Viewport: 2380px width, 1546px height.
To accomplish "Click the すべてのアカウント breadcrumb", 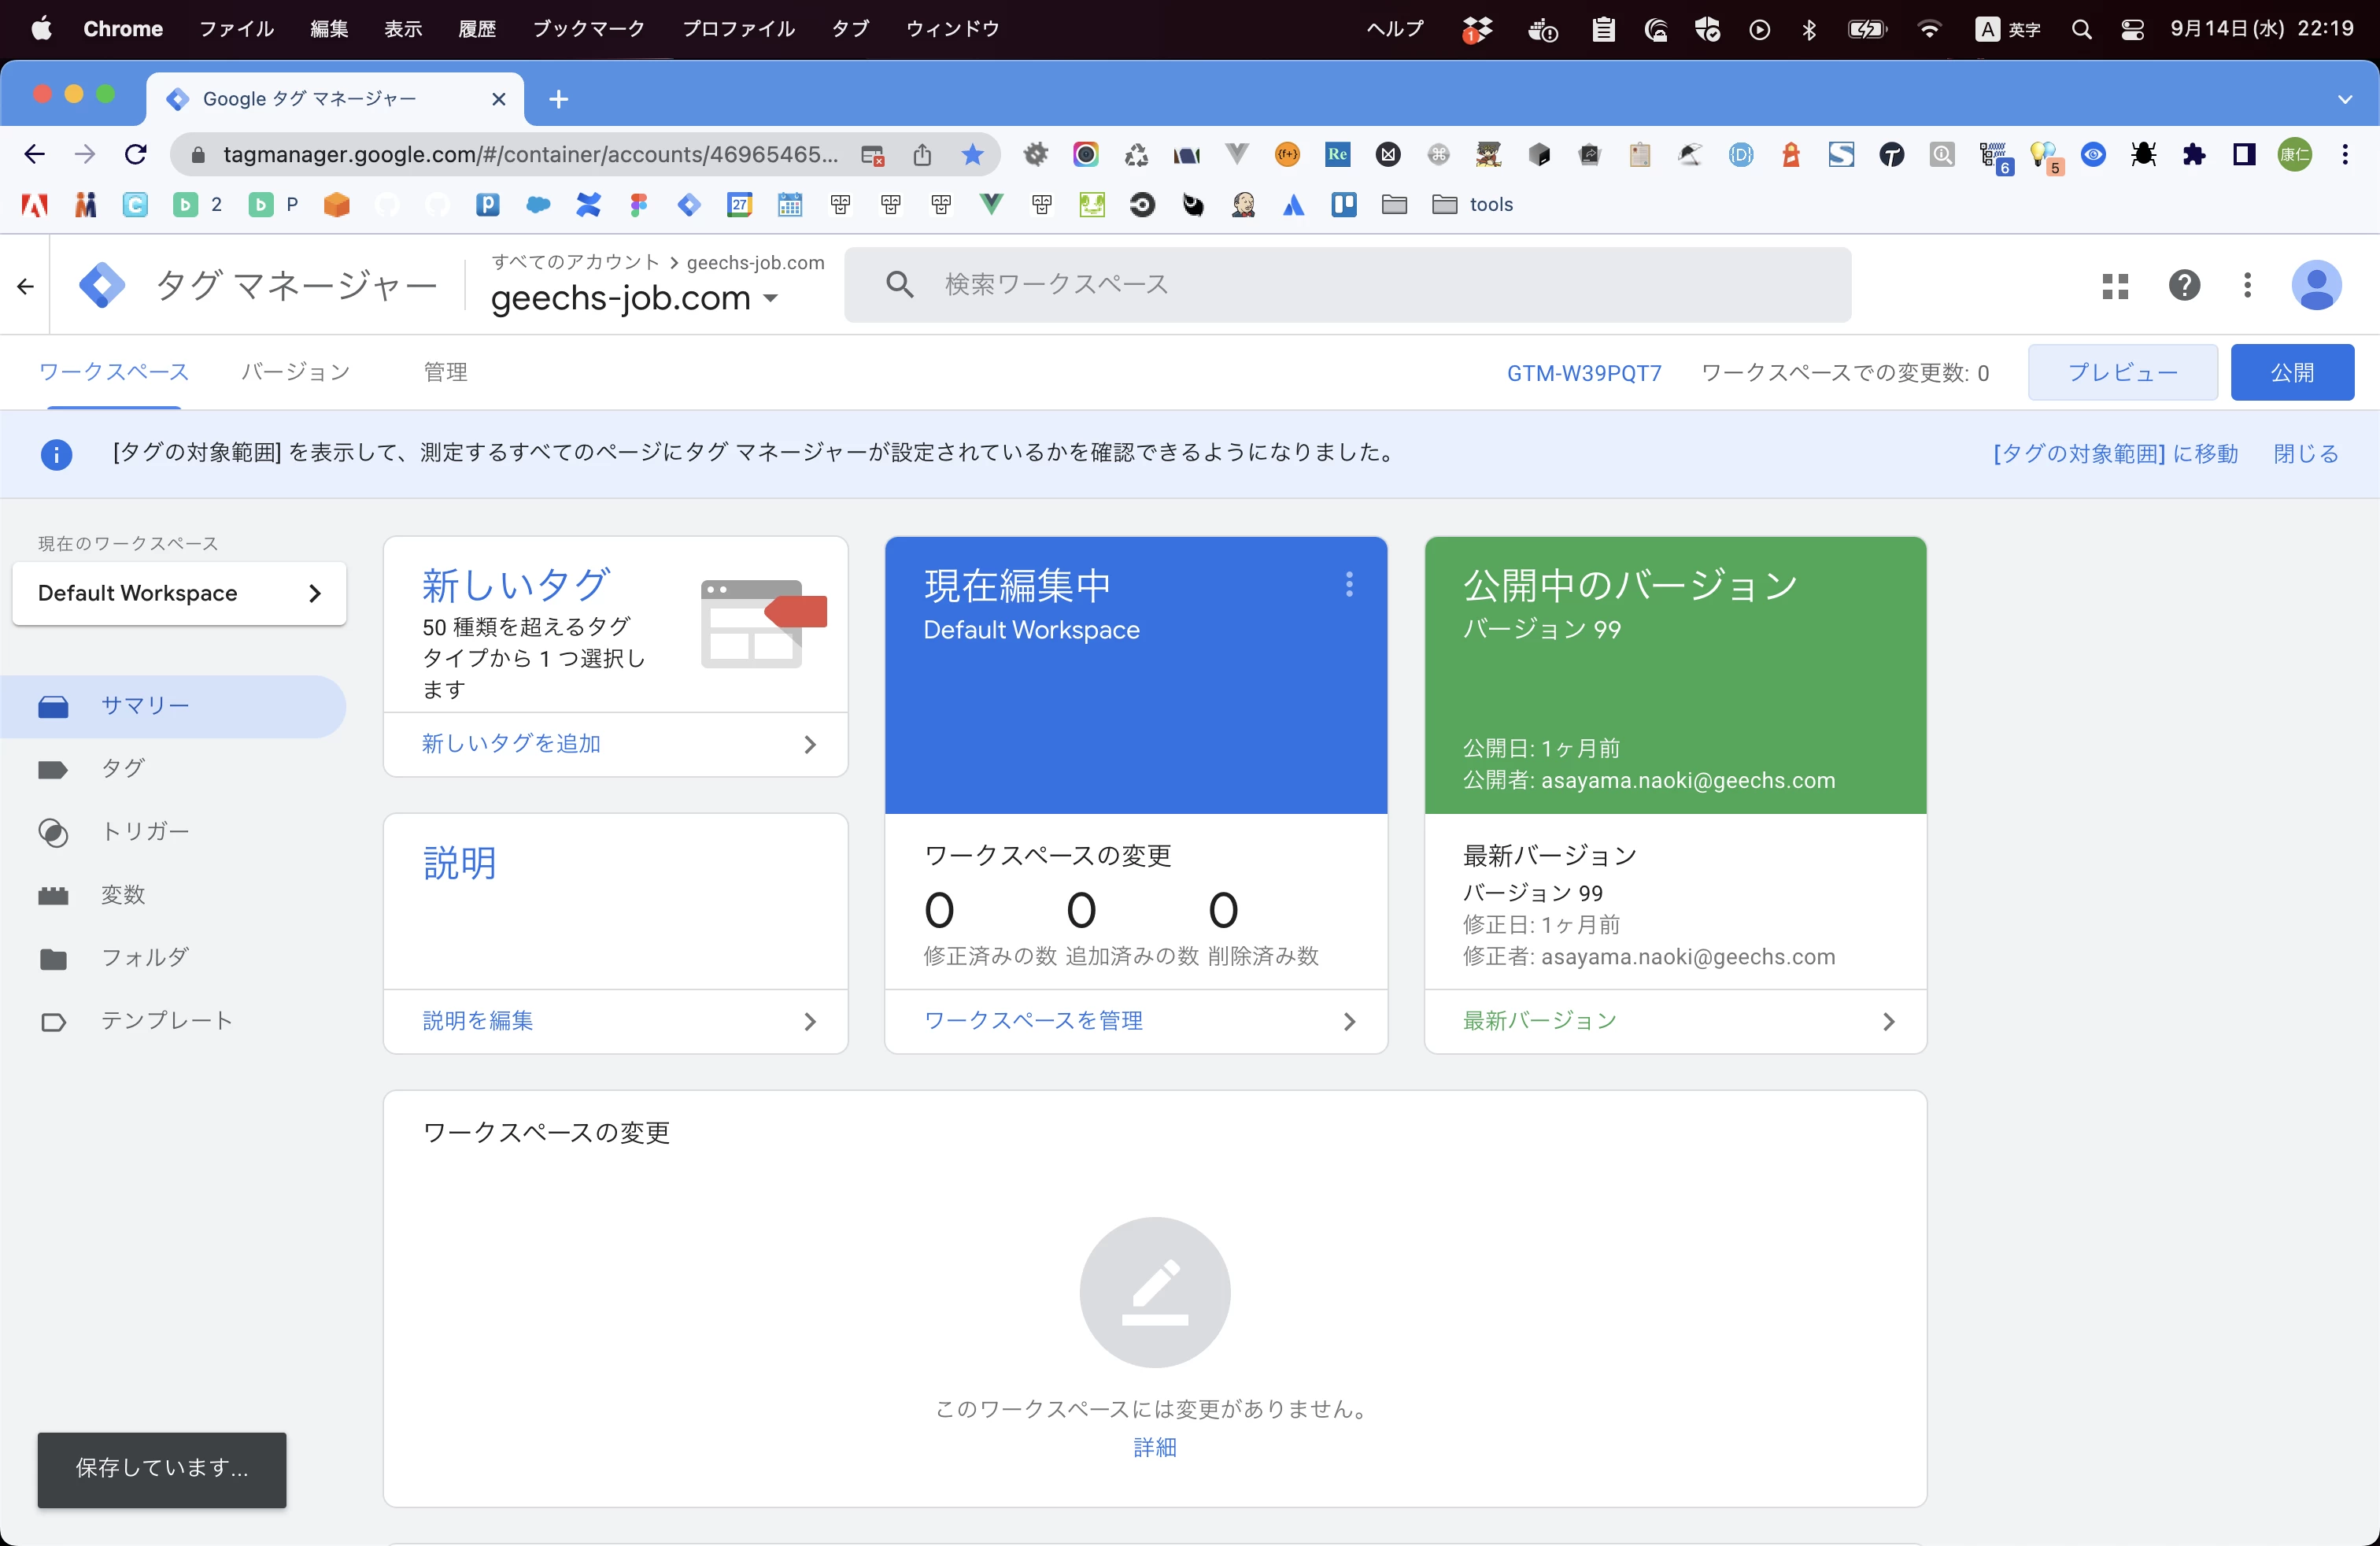I will click(575, 262).
